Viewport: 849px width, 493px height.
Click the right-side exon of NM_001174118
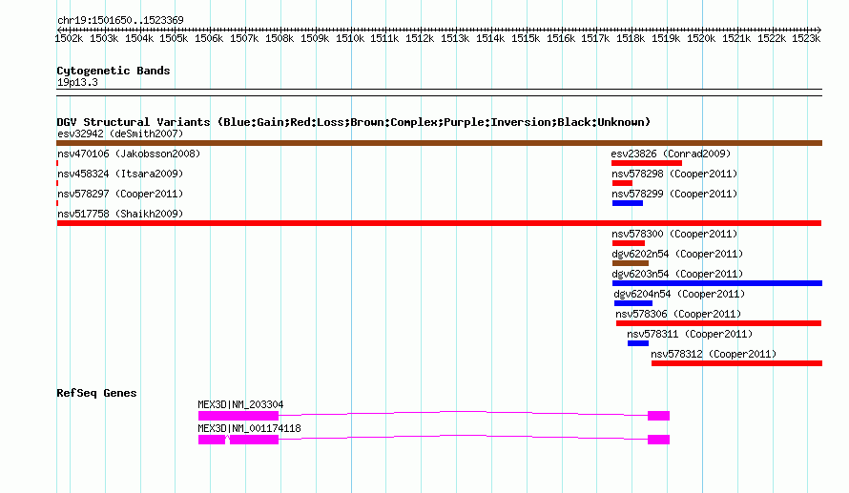point(658,440)
